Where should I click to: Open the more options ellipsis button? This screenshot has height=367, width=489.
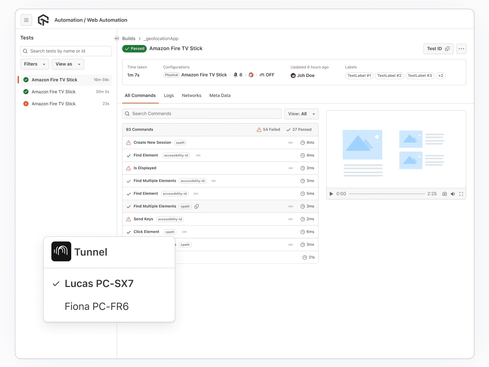(461, 49)
